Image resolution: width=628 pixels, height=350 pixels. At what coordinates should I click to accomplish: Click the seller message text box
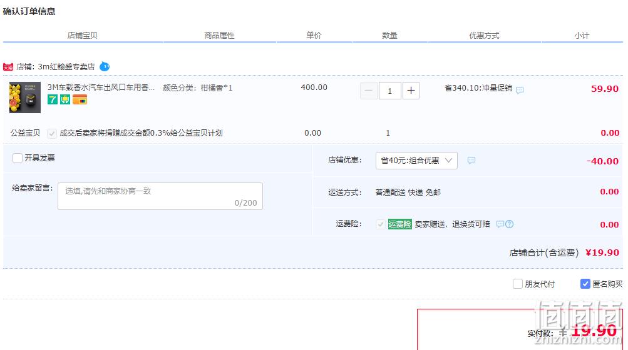[x=160, y=196]
